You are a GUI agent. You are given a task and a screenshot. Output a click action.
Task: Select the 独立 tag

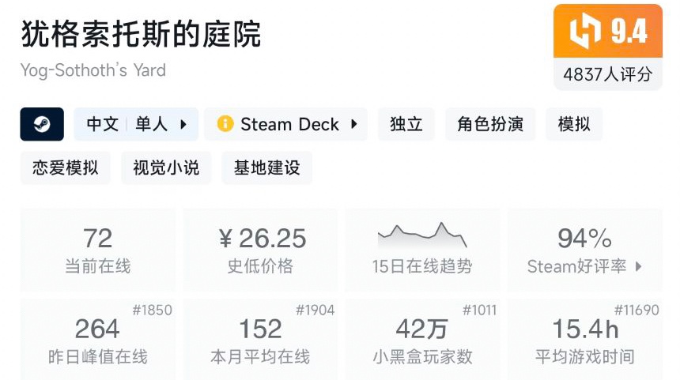coord(406,124)
